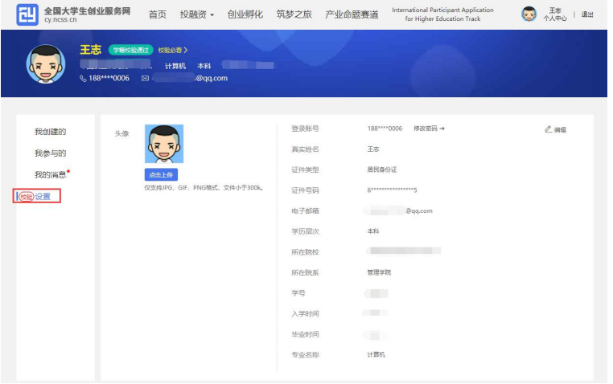Open 个人中心 user menu
613x384 pixels.
554,14
